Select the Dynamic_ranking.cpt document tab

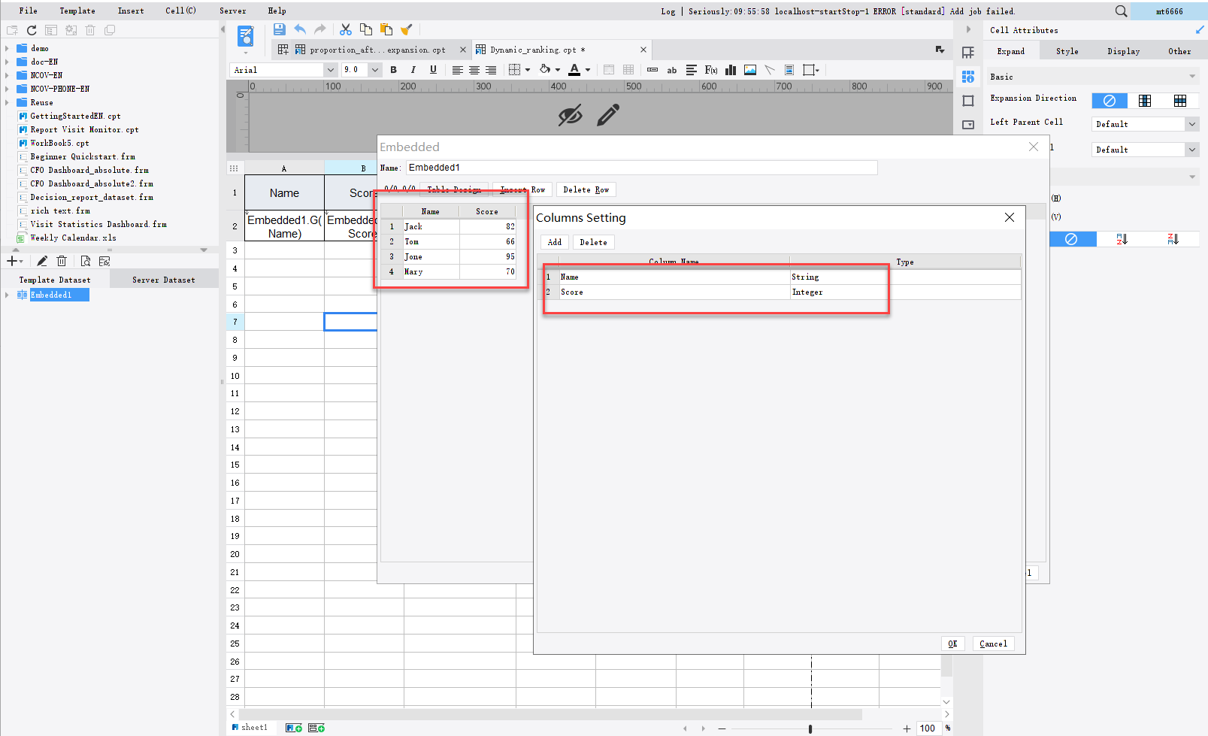[562, 50]
